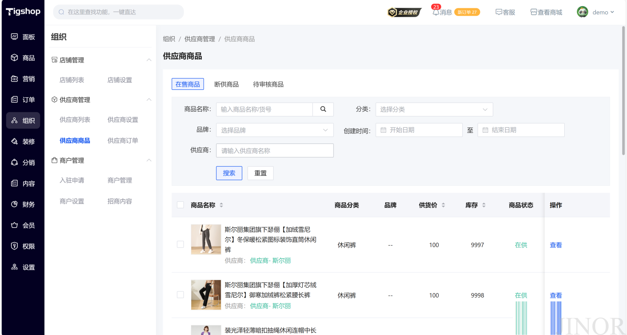Open 招商内容 submenu item

(x=120, y=201)
